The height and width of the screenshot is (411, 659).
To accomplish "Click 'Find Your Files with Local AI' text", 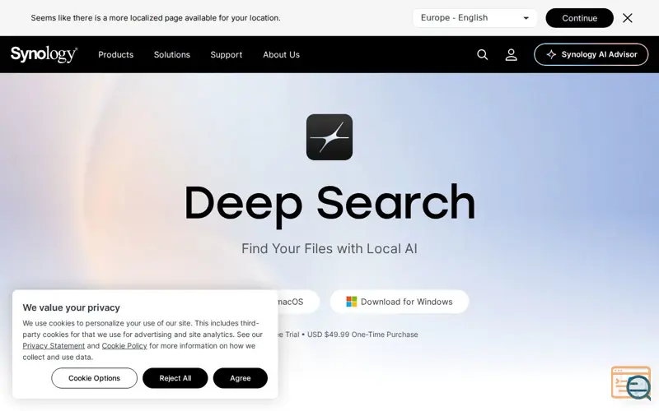I will pos(329,249).
